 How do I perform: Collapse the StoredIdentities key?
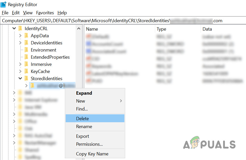point(20,78)
